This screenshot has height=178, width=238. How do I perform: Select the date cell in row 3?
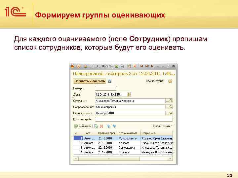pyautogui.click(x=107, y=148)
